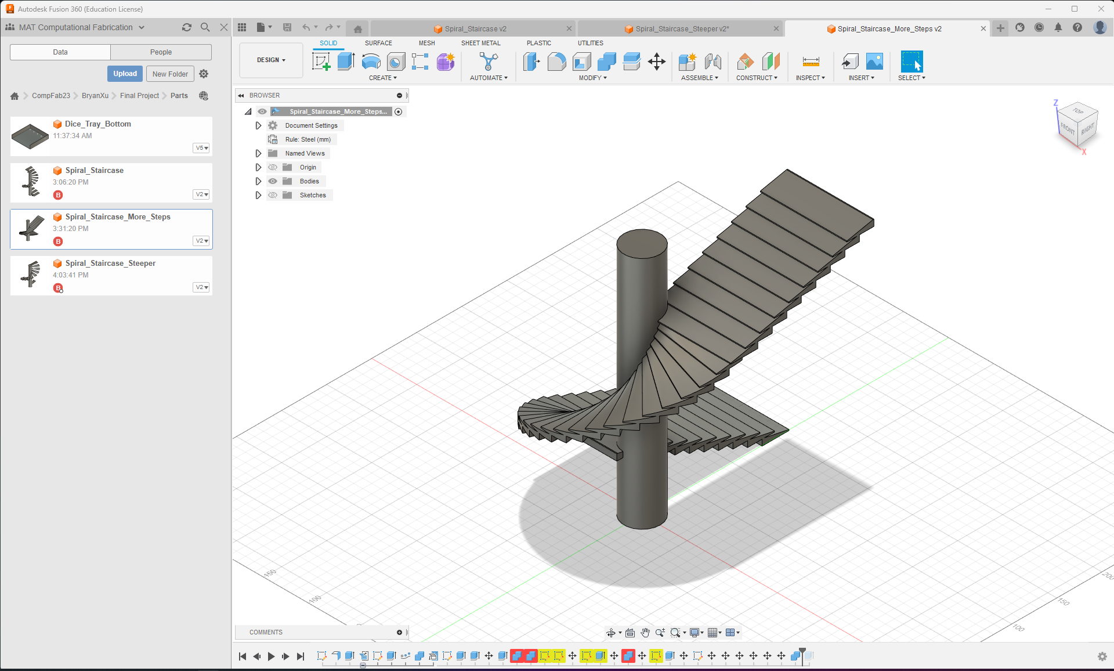Click the Measure ruler icon in Inspect
Image resolution: width=1114 pixels, height=671 pixels.
pos(811,62)
